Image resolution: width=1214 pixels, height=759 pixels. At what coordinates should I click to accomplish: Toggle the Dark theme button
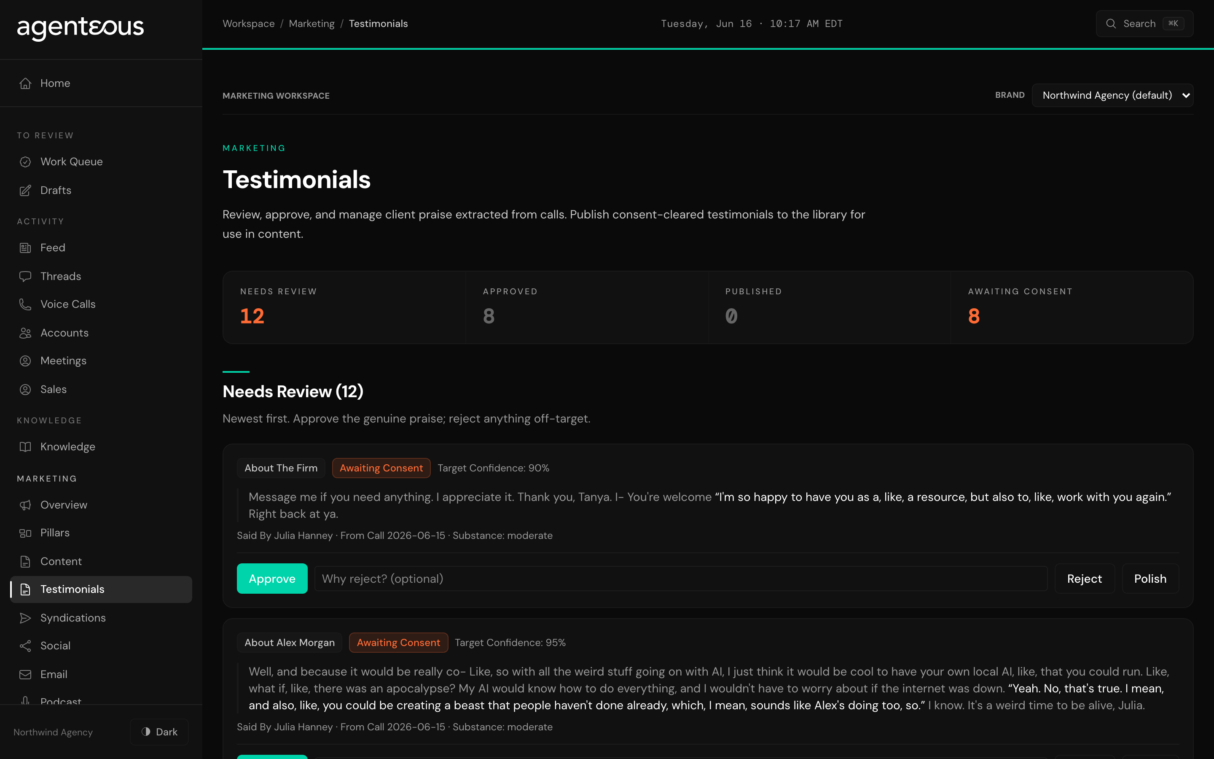tap(159, 732)
